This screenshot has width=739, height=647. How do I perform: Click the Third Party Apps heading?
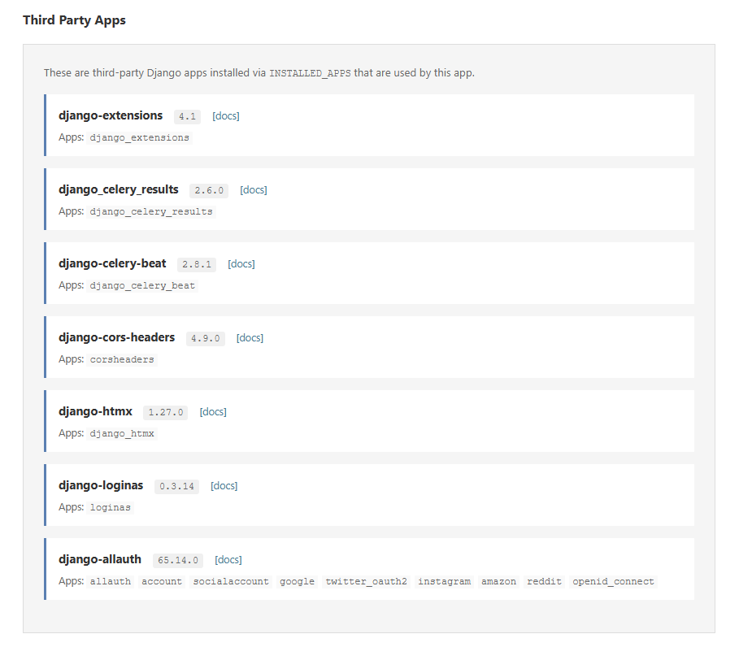(75, 20)
